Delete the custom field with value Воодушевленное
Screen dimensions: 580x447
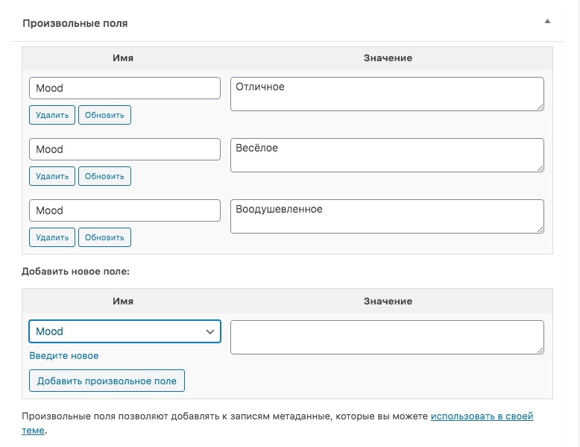click(52, 237)
